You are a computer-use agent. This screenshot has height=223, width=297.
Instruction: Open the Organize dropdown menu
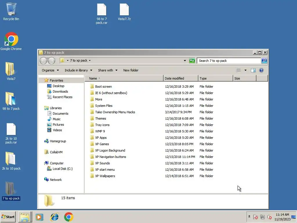coord(50,70)
